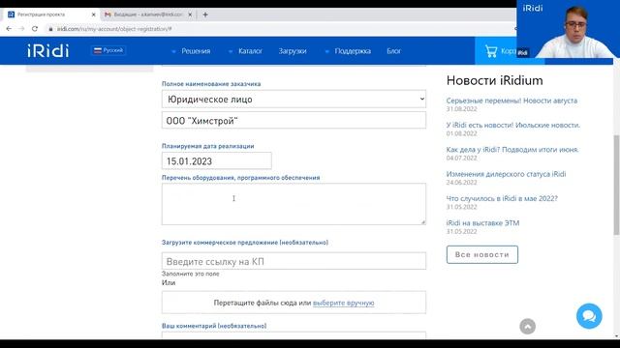This screenshot has height=348, width=620.
Task: Click the Загрузите коммерческое предложение label
Action: click(x=245, y=243)
